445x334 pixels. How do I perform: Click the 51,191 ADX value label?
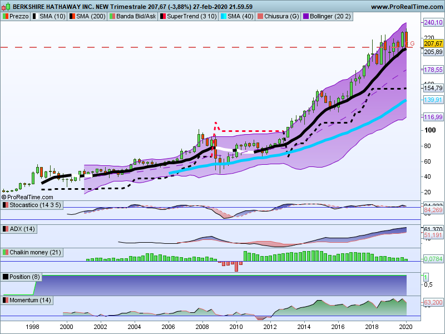(433, 235)
